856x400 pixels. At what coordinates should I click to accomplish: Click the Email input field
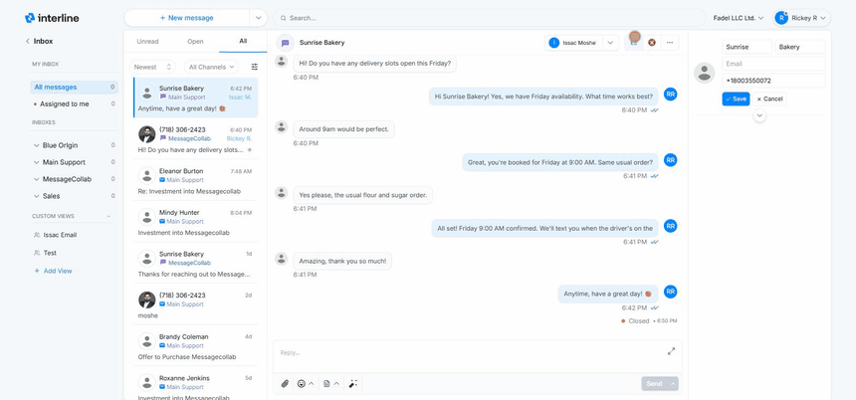pos(773,64)
